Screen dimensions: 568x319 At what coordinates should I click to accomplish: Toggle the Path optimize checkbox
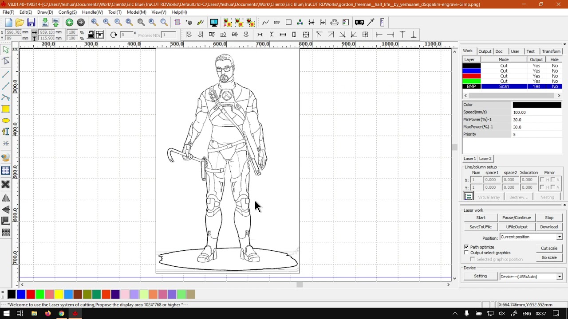(466, 247)
